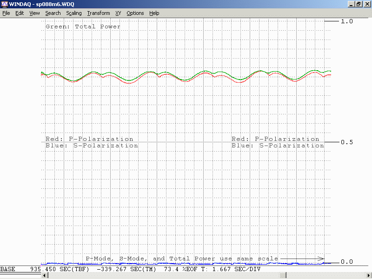Open the Edit menu
Screen dimensions: 372x279
pos(20,13)
